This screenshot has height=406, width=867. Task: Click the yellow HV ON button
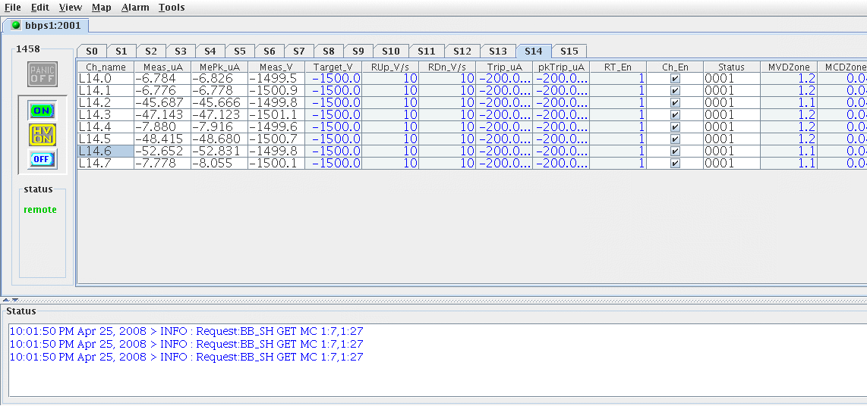43,135
